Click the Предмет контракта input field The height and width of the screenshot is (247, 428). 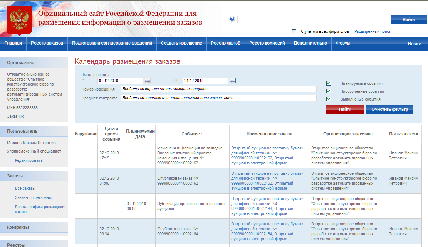218,98
